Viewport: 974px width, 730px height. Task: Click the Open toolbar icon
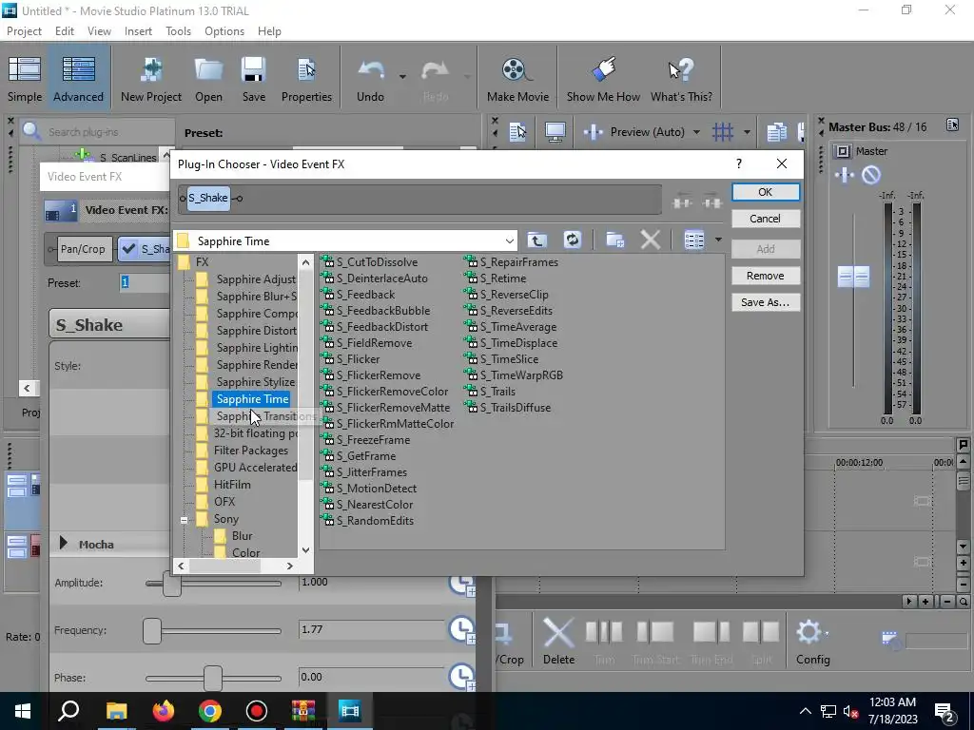(208, 79)
